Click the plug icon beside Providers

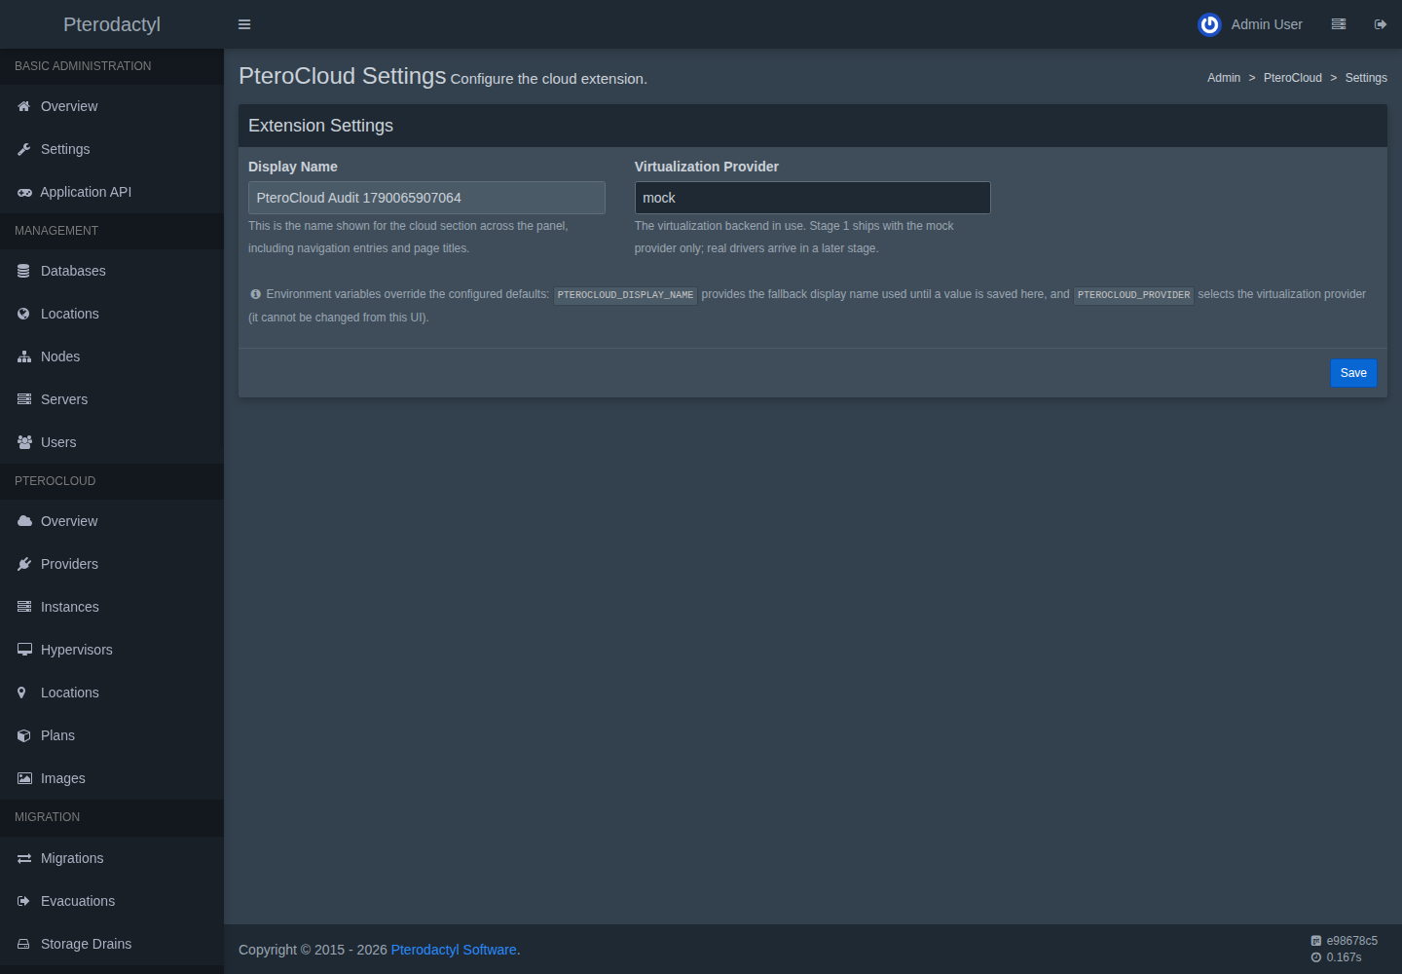pos(24,564)
